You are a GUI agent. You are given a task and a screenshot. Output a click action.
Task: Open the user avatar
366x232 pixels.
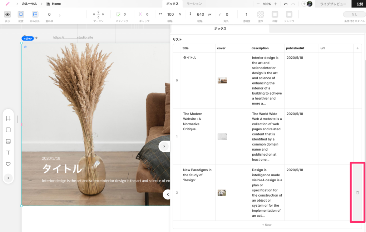tap(310, 4)
